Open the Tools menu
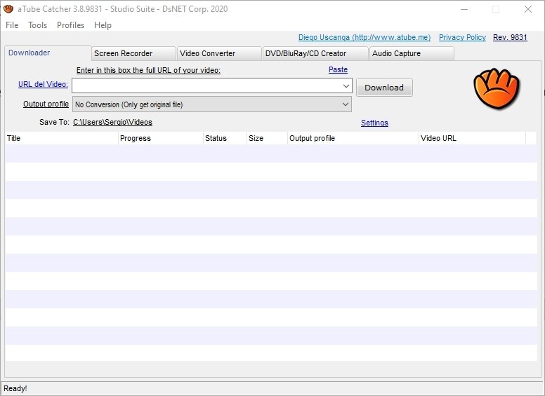545x396 pixels. coord(37,25)
